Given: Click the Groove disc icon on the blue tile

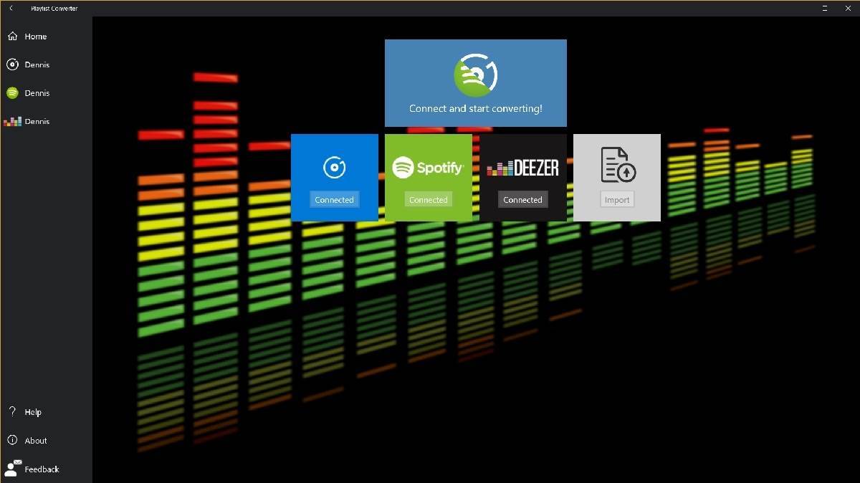Looking at the screenshot, I should 334,168.
